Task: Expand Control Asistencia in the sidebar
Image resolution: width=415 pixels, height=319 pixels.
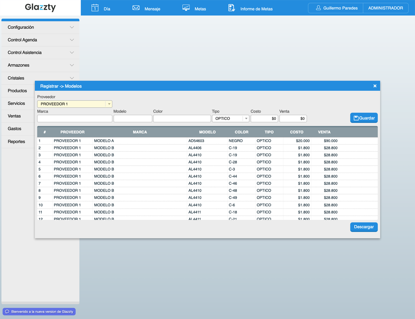Action: (x=40, y=52)
